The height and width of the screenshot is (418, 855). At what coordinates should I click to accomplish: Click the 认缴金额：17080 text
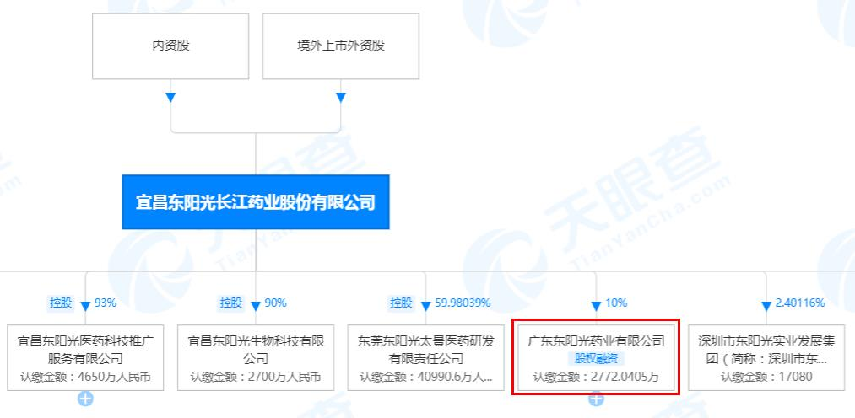(766, 377)
